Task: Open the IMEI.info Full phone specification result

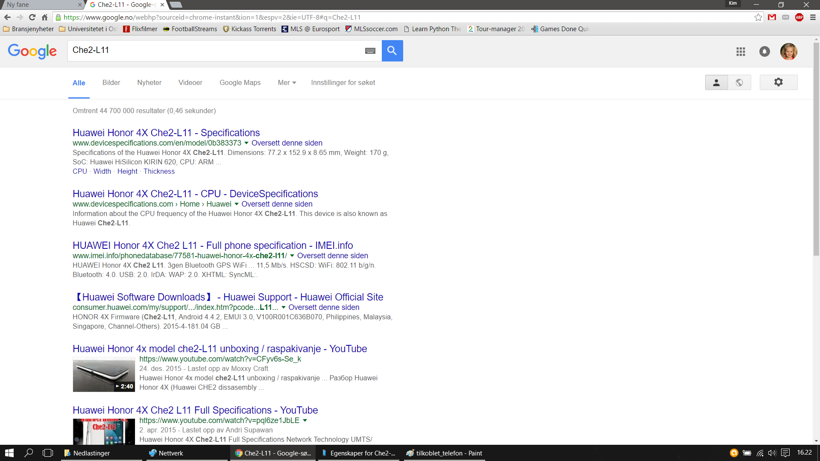Action: click(x=213, y=245)
